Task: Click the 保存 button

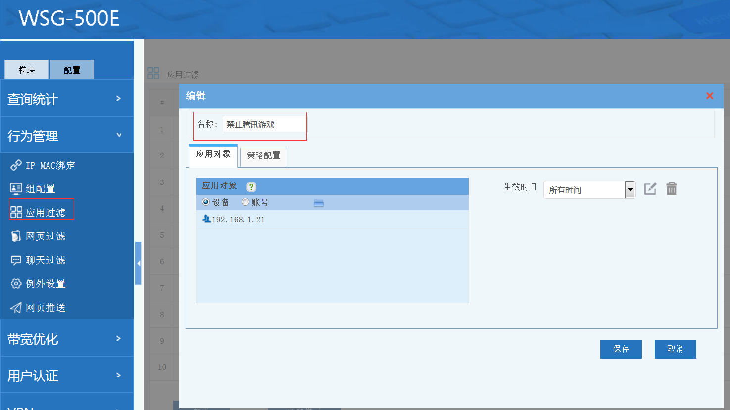Action: [x=621, y=349]
